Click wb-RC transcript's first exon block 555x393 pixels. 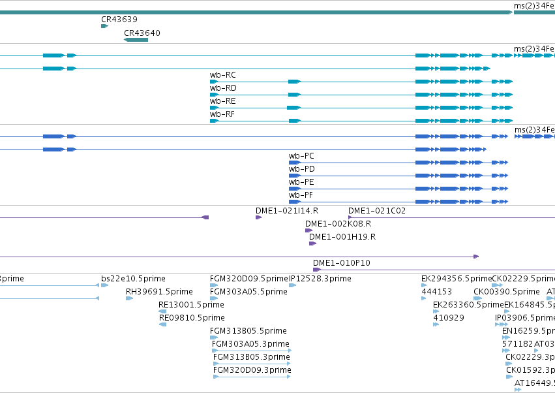click(214, 82)
